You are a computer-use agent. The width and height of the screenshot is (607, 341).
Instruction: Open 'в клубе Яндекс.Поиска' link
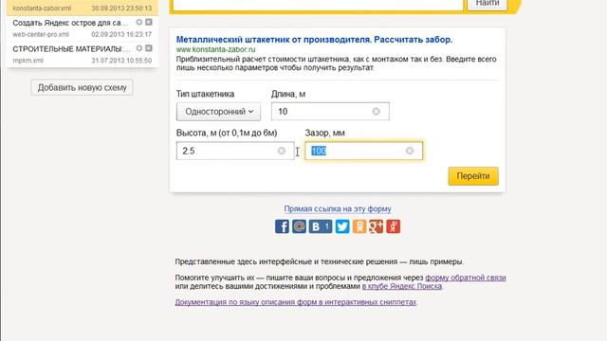[402, 286]
